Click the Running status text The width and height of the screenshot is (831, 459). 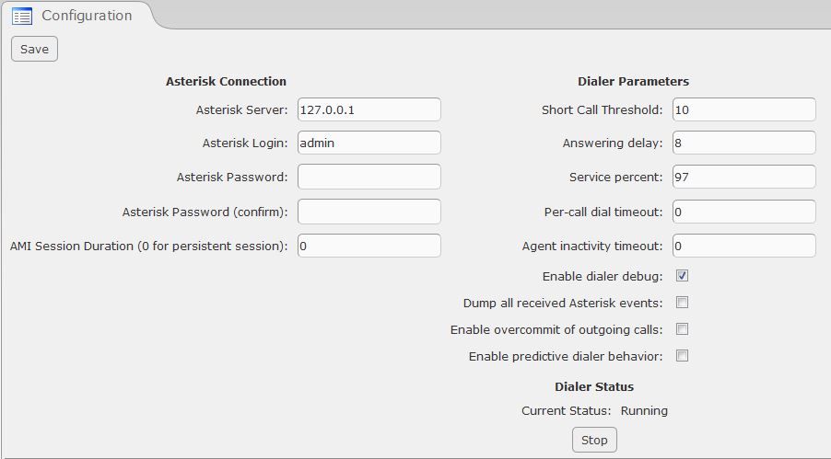(x=644, y=411)
